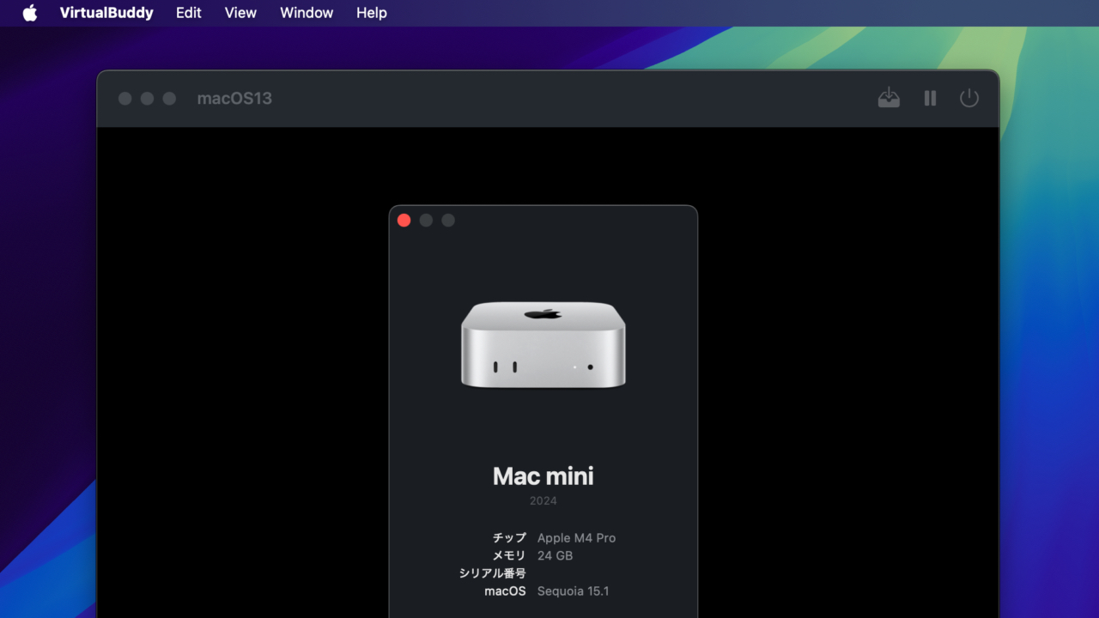This screenshot has height=618, width=1099.
Task: Click the 2024 model year text
Action: [543, 500]
